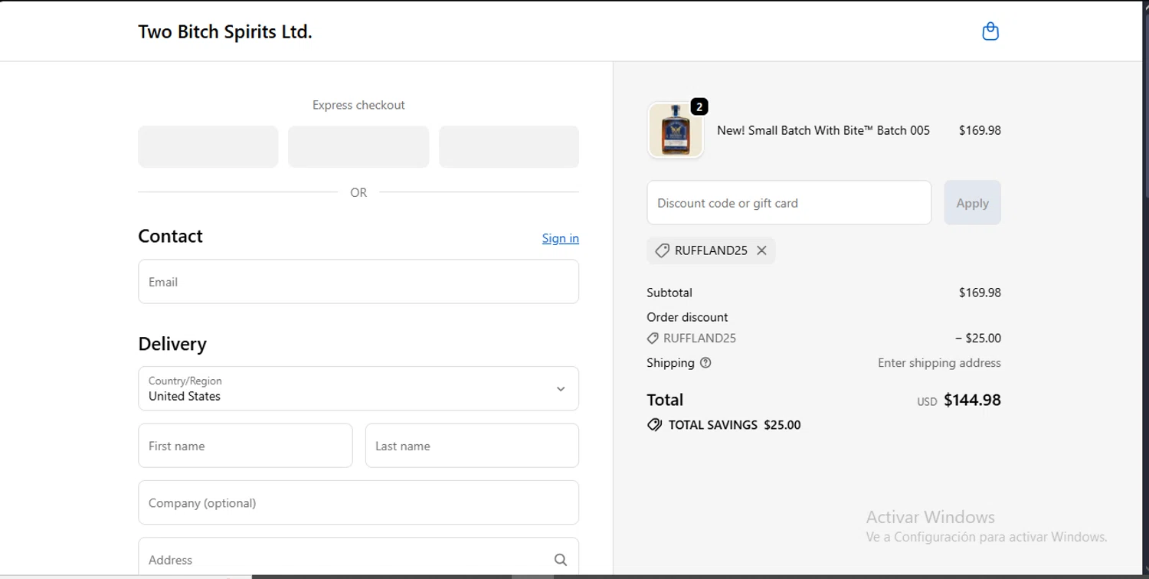Open the Country/Region dropdown

coord(358,388)
